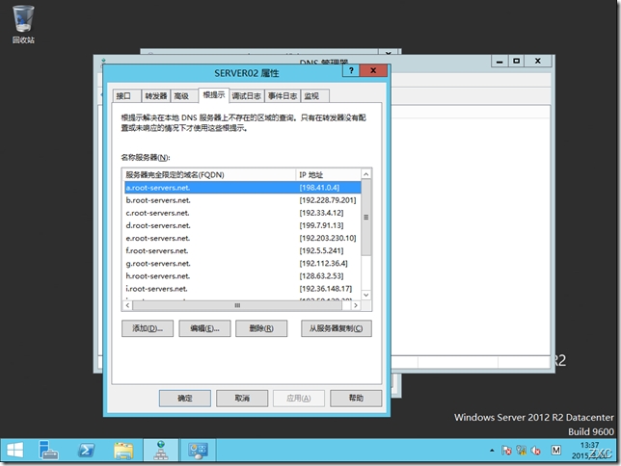This screenshot has height=466, width=621.
Task: Close the SERVER02 properties dialog
Action: click(373, 70)
